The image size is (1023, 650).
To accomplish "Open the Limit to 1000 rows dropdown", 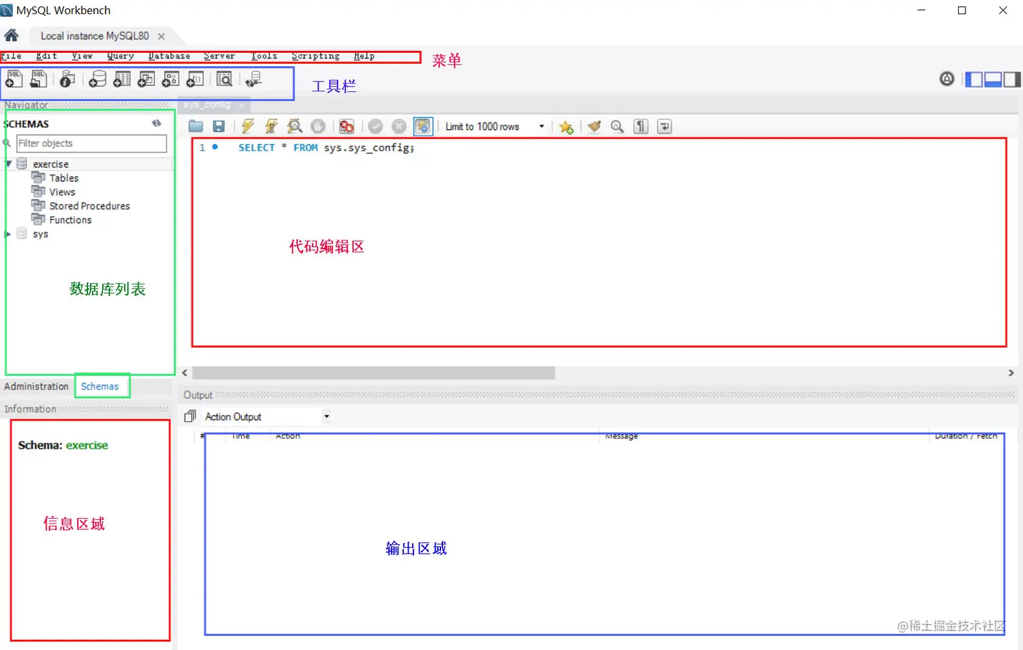I will (495, 127).
